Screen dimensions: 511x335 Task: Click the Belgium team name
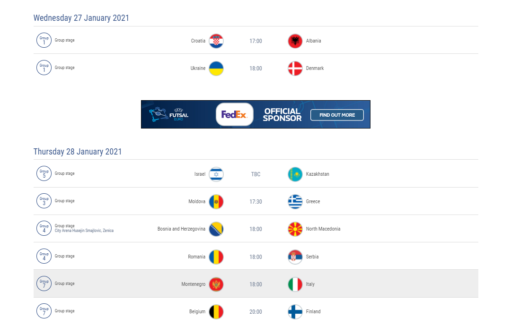[197, 311]
